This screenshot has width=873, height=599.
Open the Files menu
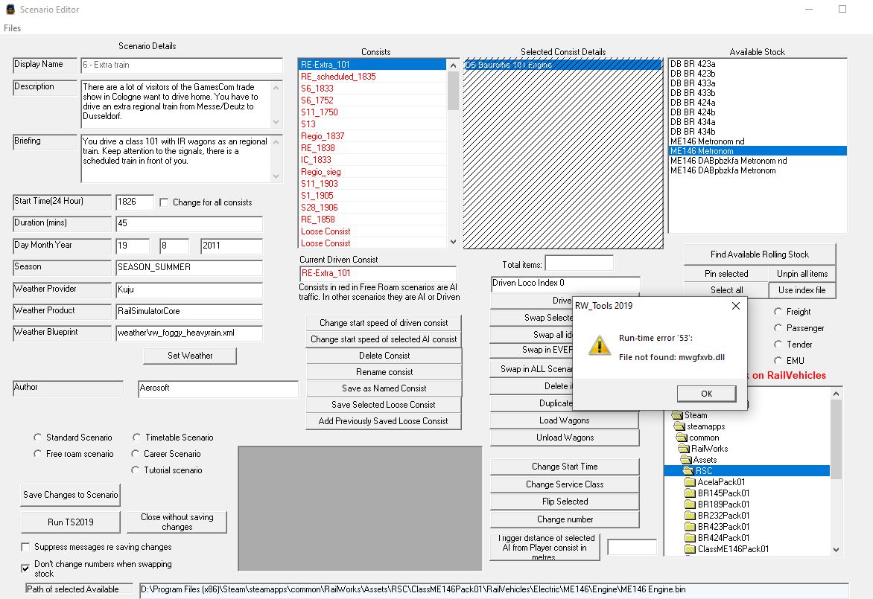tap(12, 28)
